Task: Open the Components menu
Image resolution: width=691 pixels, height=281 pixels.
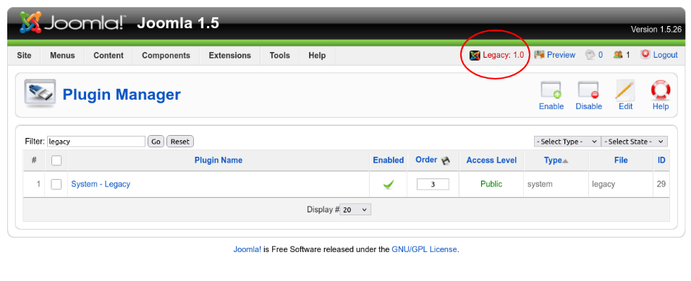Action: coord(166,56)
